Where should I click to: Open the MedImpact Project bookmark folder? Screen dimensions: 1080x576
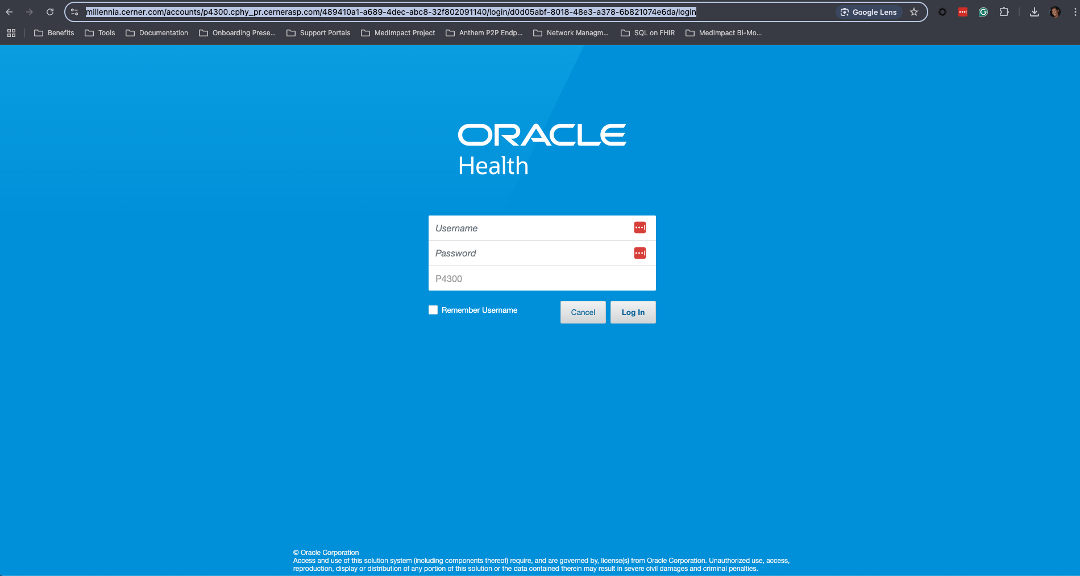pos(398,33)
